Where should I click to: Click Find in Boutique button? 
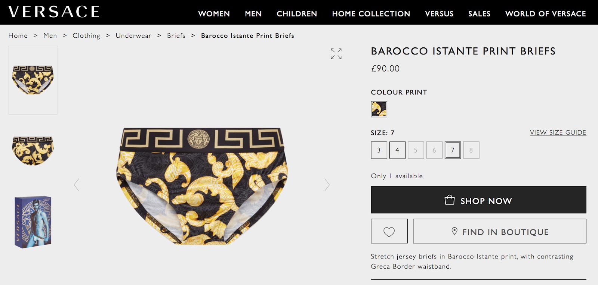[x=499, y=232]
